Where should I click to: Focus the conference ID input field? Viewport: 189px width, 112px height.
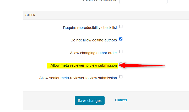(x=143, y=2)
